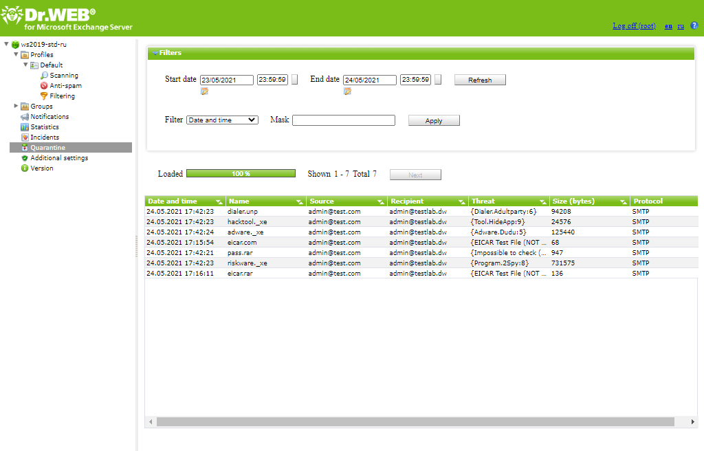Click sort arrows on Name column
Image resolution: width=704 pixels, height=451 pixels.
click(x=300, y=201)
